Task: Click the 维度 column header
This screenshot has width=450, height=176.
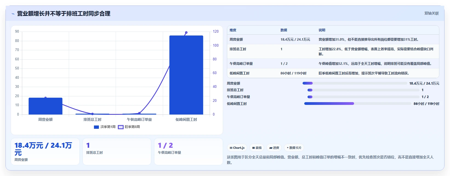Action: pos(233,30)
